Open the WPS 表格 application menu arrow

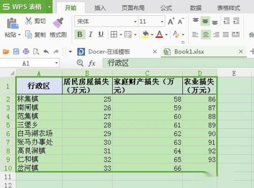point(49,7)
